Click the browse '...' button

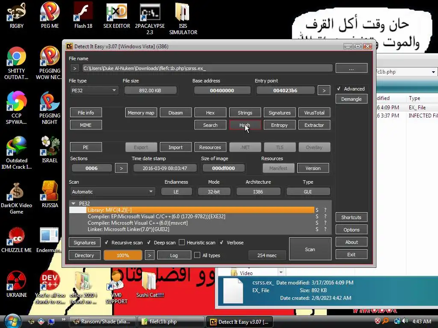352,68
